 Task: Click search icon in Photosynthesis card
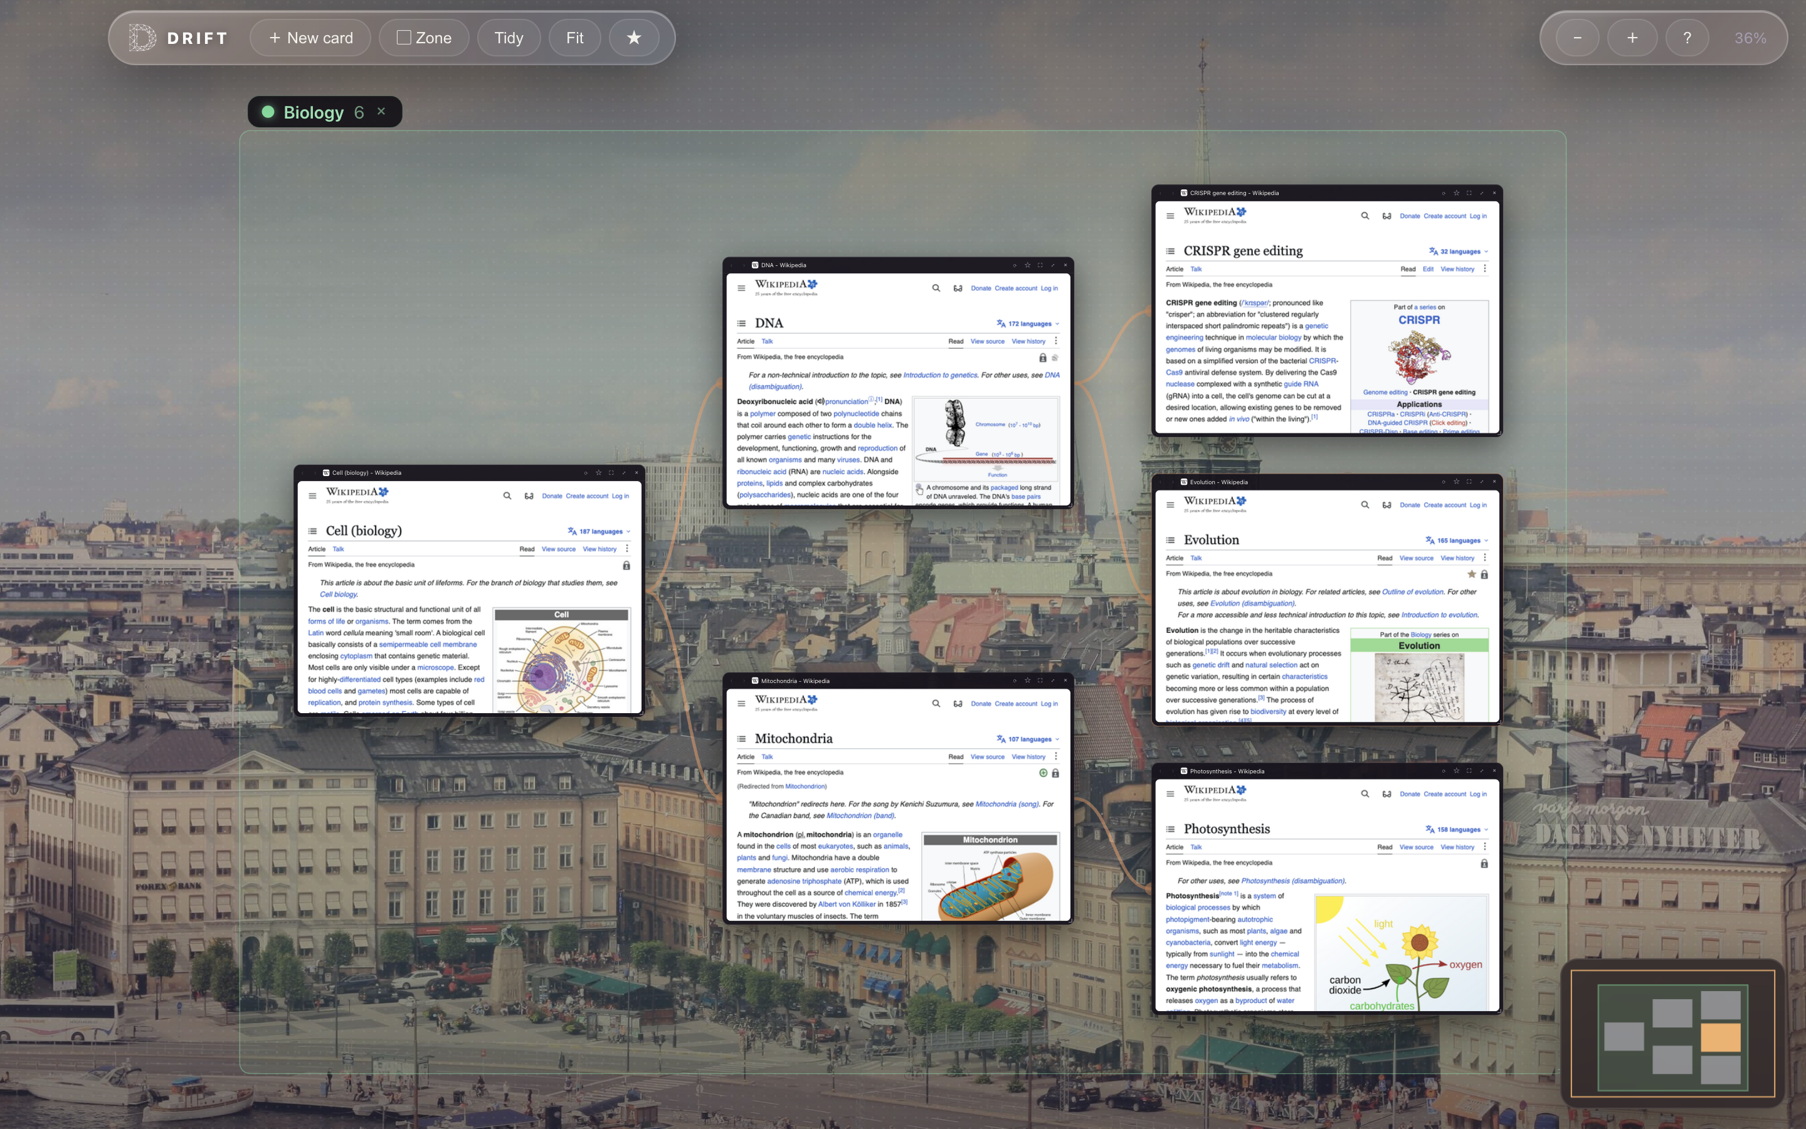tap(1365, 793)
